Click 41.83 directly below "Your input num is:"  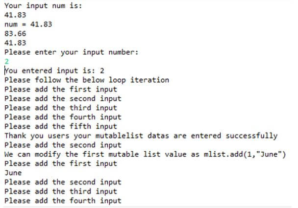click(15, 15)
